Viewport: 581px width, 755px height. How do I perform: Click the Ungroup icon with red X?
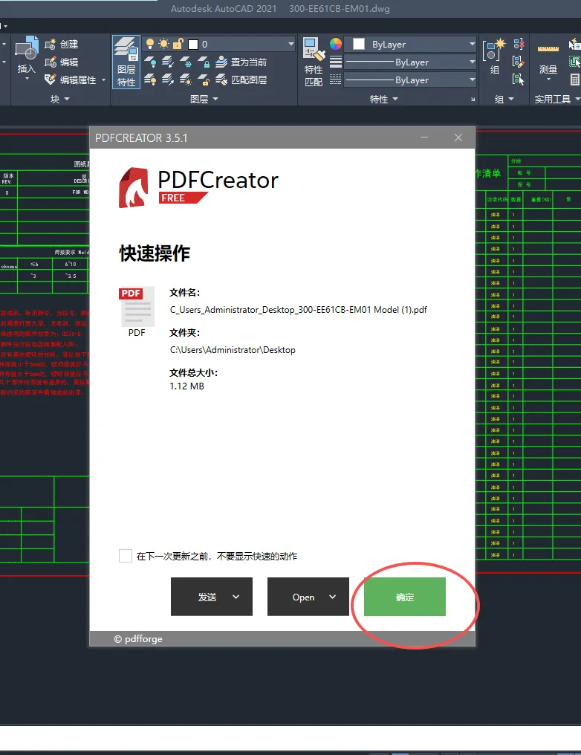tap(519, 45)
